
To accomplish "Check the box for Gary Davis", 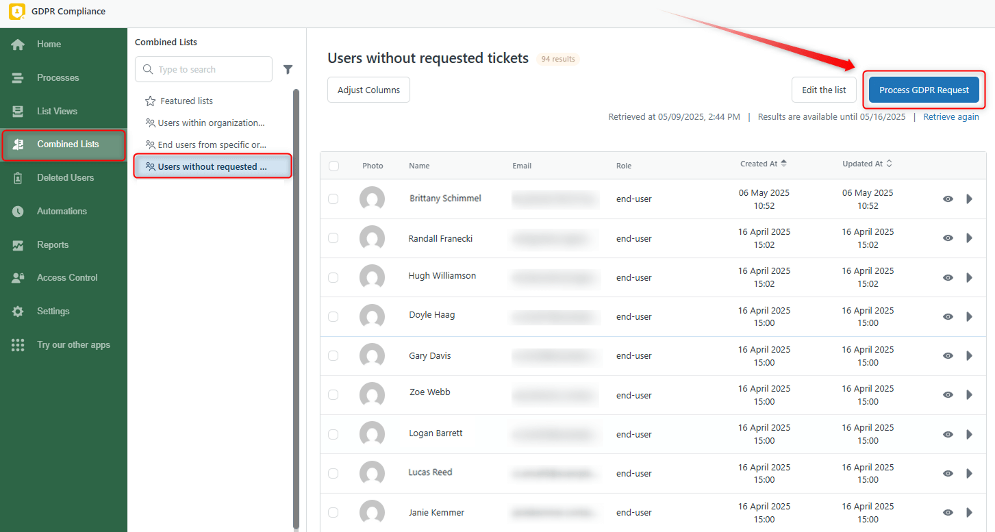I will pos(333,355).
